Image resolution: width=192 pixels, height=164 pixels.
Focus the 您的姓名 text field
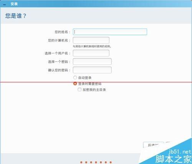110,32
